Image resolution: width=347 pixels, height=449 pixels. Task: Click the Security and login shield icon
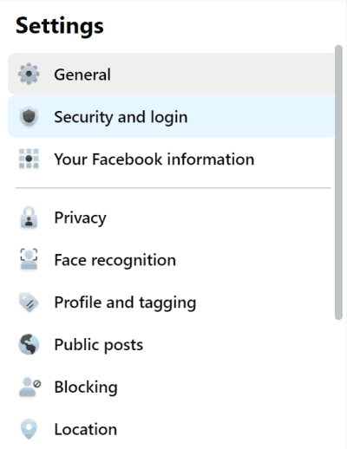29,116
